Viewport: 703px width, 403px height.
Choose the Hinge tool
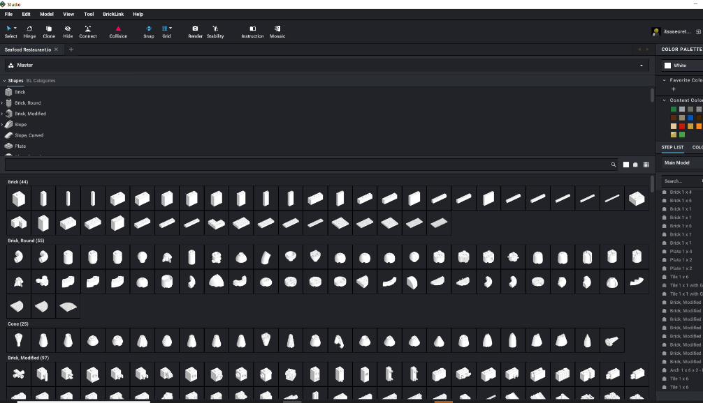point(29,31)
